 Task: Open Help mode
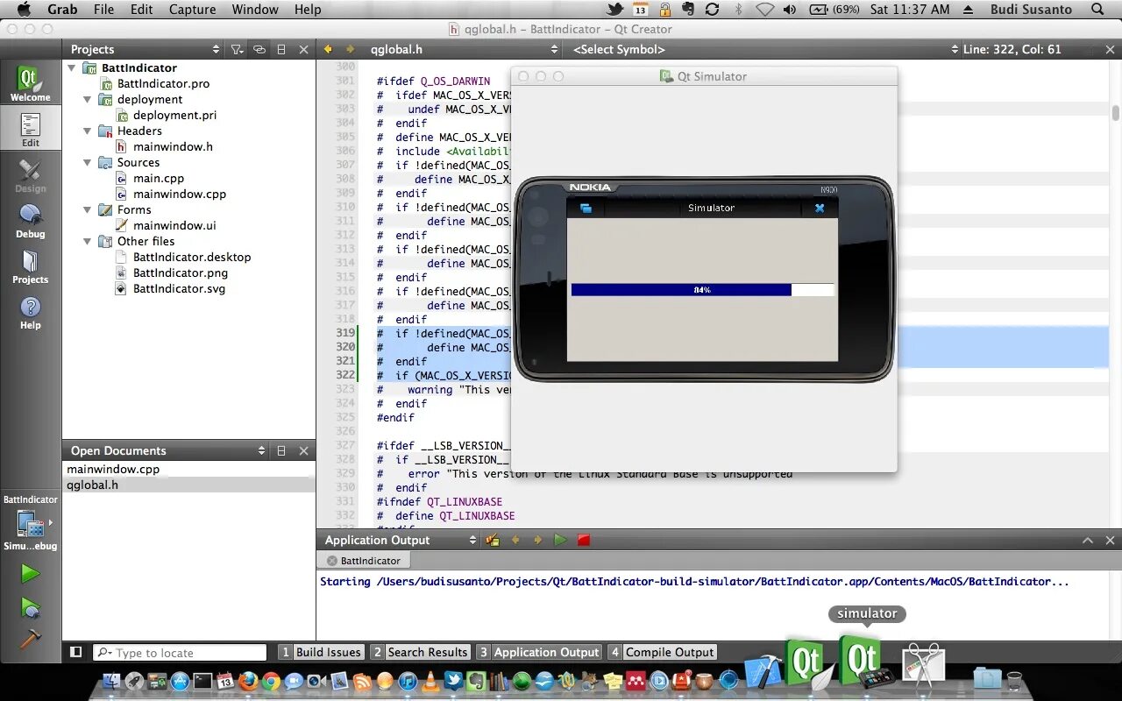point(30,312)
